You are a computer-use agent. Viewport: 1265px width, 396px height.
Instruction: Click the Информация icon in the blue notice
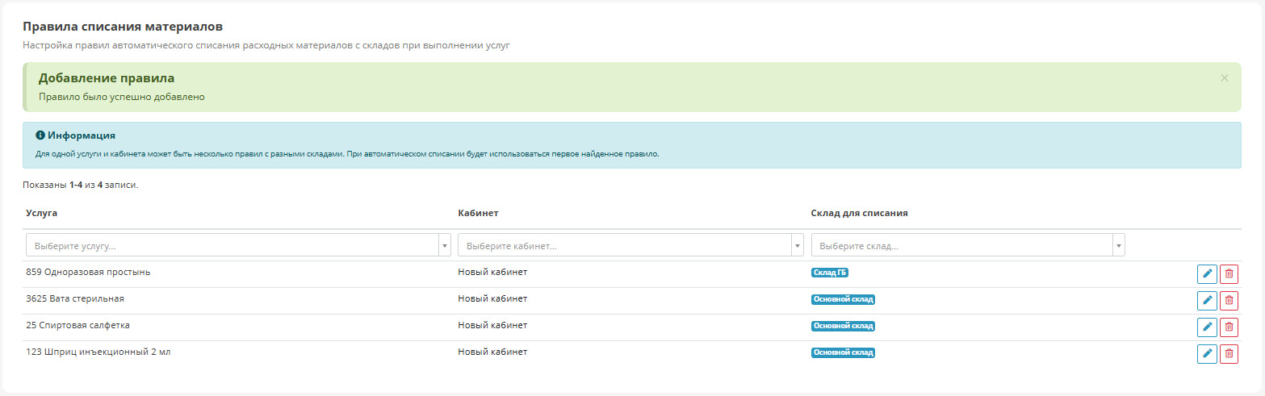(40, 135)
